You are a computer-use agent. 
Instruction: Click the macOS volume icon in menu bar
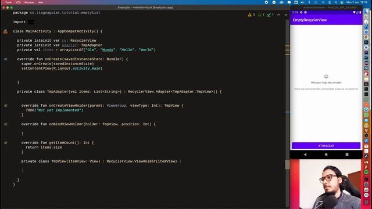click(302, 2)
